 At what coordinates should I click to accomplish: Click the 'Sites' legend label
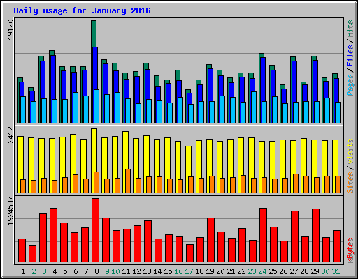pos(350,183)
